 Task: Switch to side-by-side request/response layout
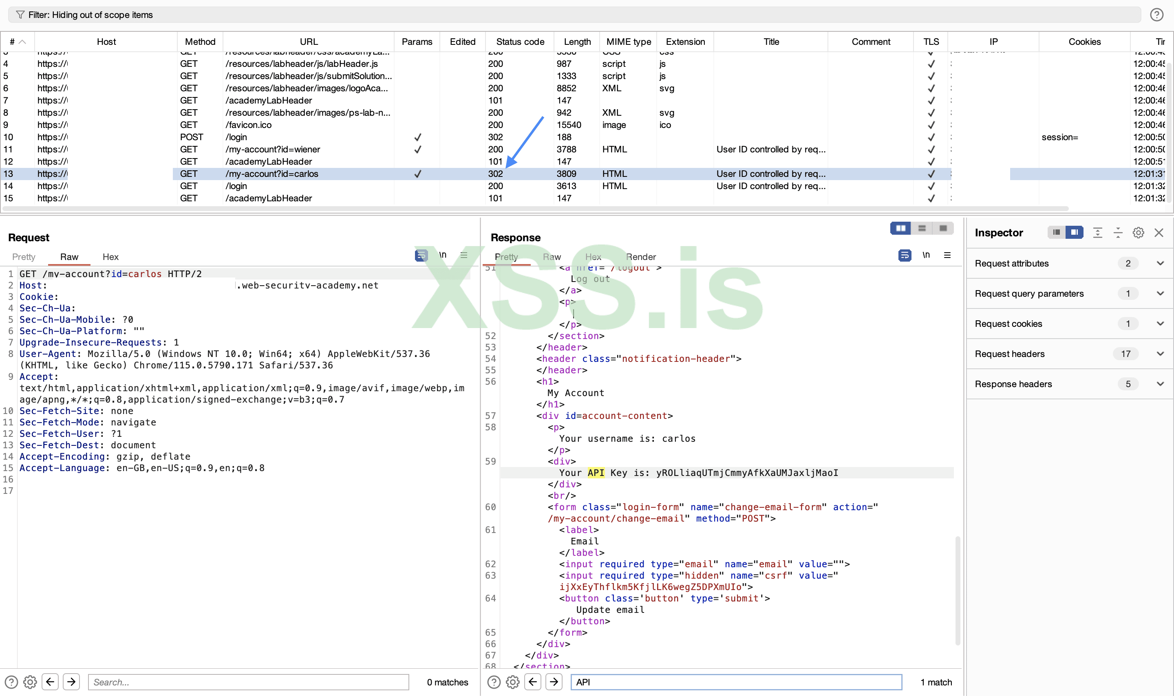click(x=900, y=229)
